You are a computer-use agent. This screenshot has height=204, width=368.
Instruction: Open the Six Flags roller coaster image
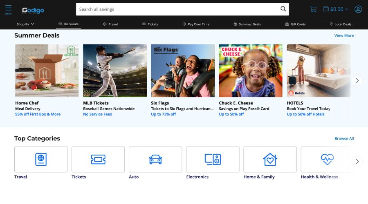point(183,71)
